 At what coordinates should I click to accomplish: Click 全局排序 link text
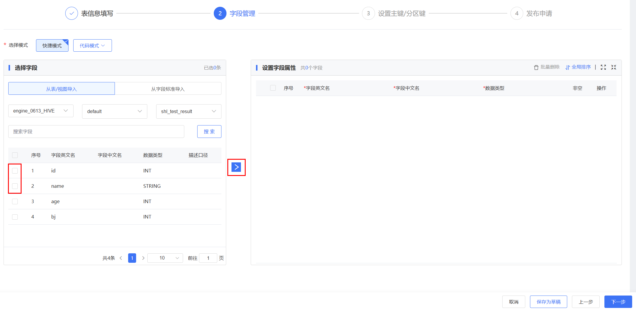pyautogui.click(x=581, y=67)
